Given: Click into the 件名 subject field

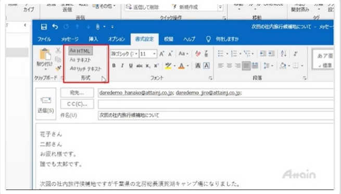Looking at the screenshot, I should point(216,115).
